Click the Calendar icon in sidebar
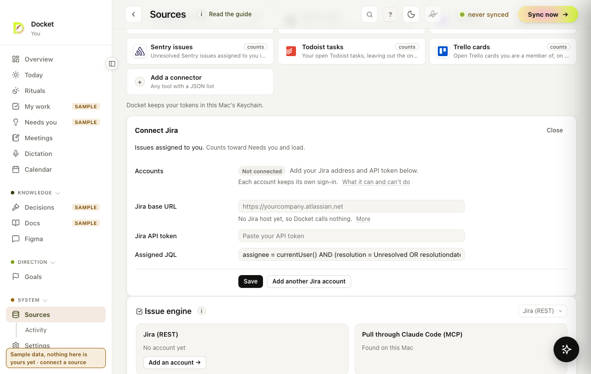This screenshot has height=374, width=591. pos(16,169)
